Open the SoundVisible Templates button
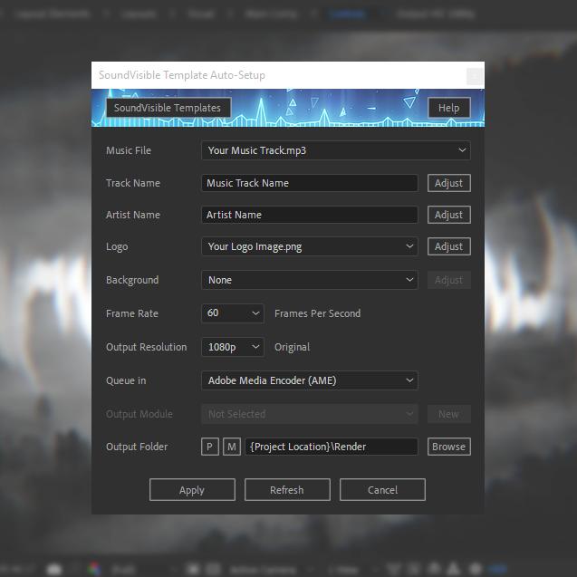Screen dimensions: 577x577 (x=168, y=108)
